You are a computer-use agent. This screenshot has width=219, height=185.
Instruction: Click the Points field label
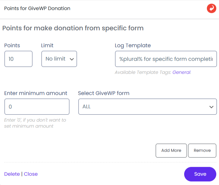(12, 45)
